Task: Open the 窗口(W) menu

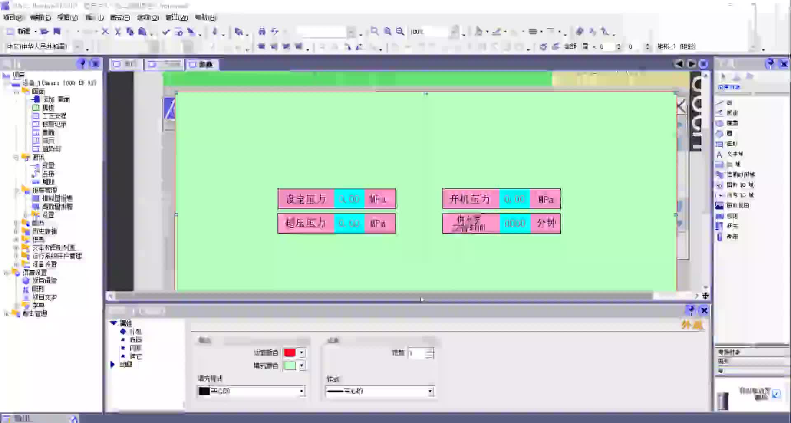Action: click(177, 17)
